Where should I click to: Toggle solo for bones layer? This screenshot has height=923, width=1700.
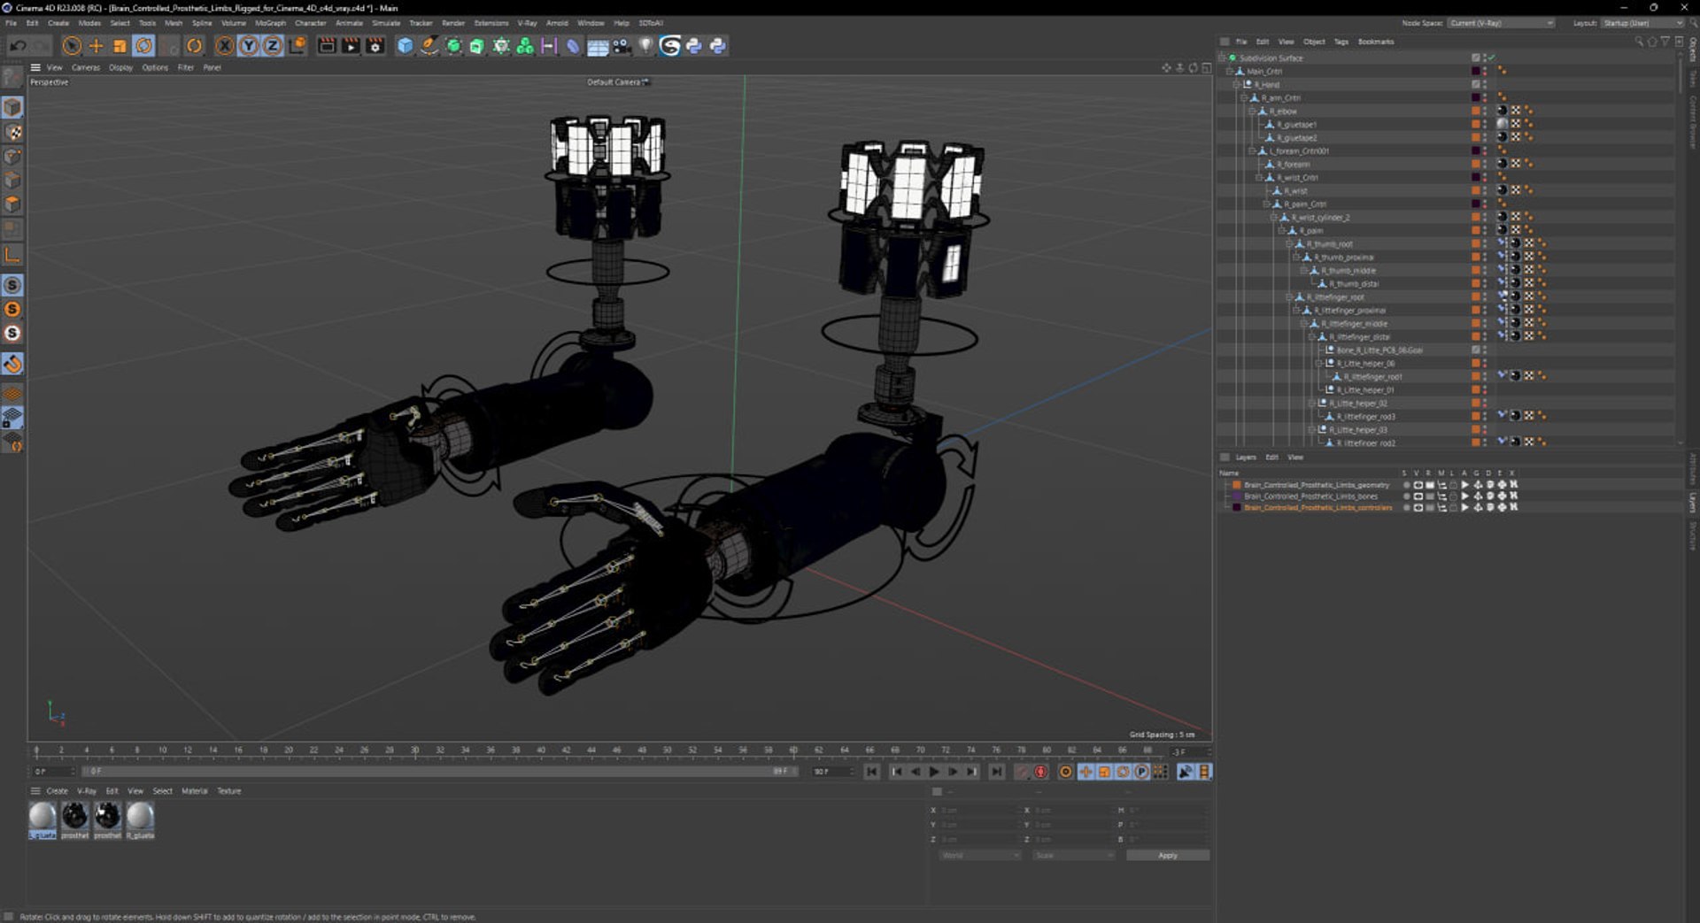(x=1406, y=496)
